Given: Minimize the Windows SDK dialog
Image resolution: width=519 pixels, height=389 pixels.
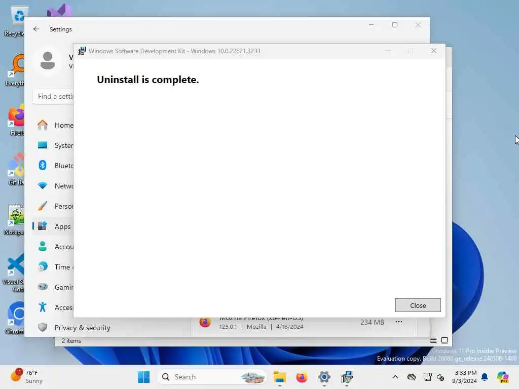Looking at the screenshot, I should (x=388, y=51).
